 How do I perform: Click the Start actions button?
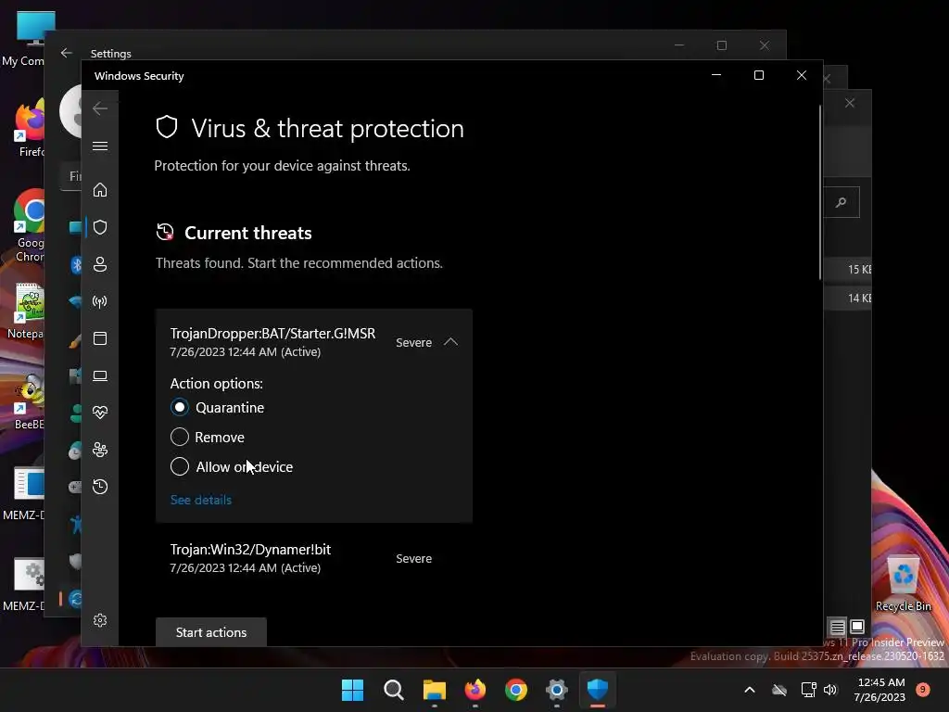pos(211,632)
